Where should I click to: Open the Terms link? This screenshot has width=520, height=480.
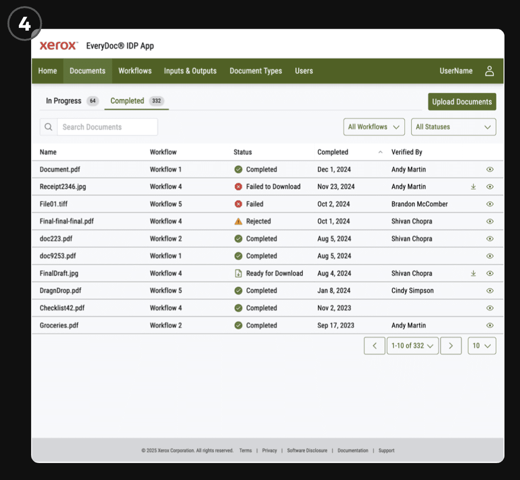pos(245,450)
